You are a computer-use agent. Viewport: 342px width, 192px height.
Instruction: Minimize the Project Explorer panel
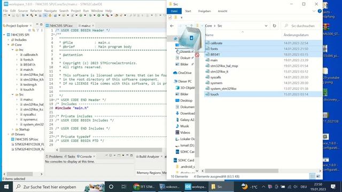click(37, 25)
